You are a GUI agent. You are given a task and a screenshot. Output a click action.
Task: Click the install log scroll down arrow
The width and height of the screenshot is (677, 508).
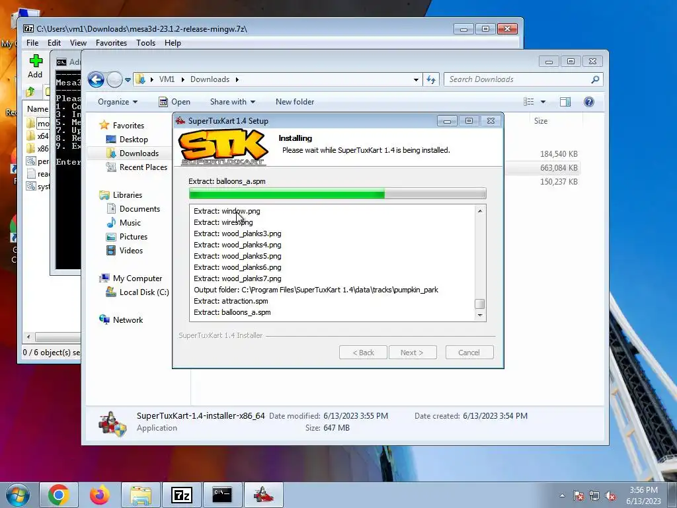480,316
